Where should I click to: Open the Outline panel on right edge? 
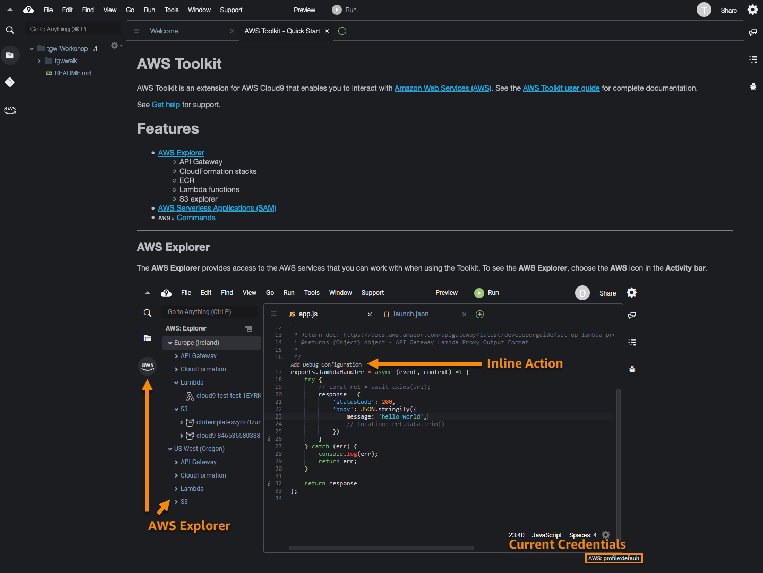[x=753, y=59]
